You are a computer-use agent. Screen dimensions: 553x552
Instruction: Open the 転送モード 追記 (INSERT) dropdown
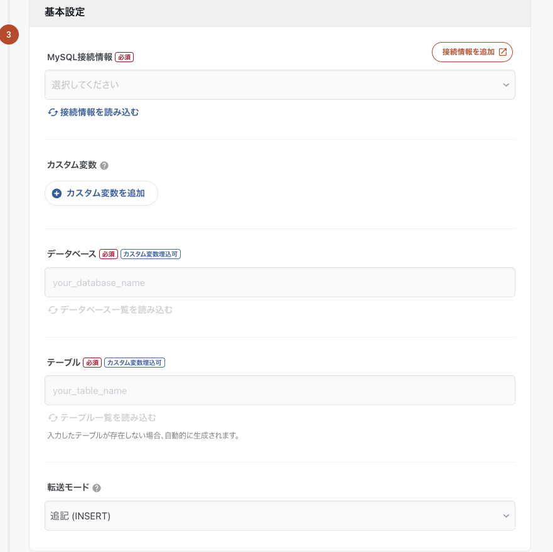click(x=280, y=516)
